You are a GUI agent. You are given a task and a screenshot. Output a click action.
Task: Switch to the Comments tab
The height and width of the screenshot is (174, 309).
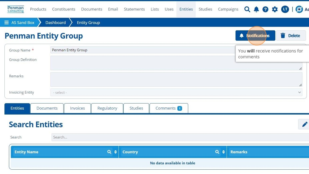click(x=169, y=108)
